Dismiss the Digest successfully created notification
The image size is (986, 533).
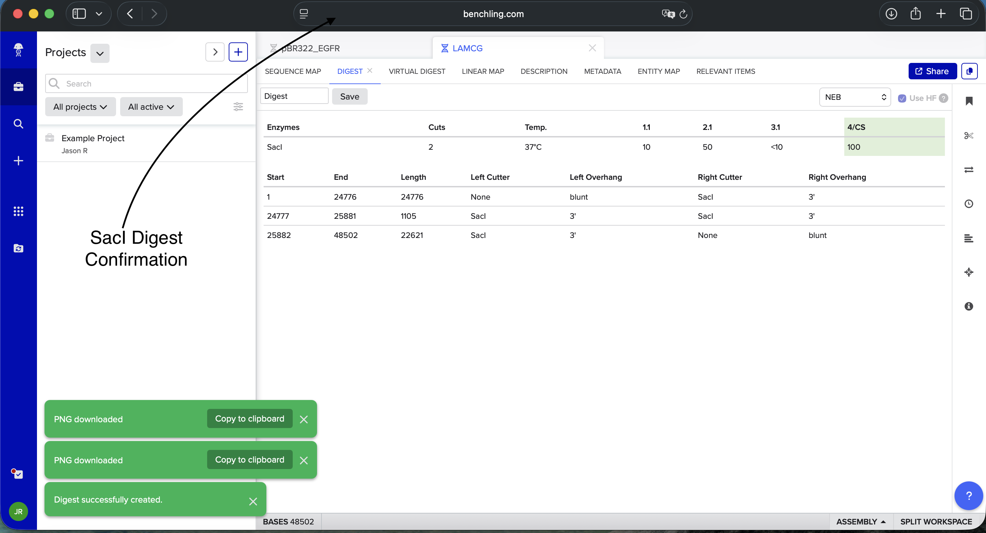[x=253, y=501]
